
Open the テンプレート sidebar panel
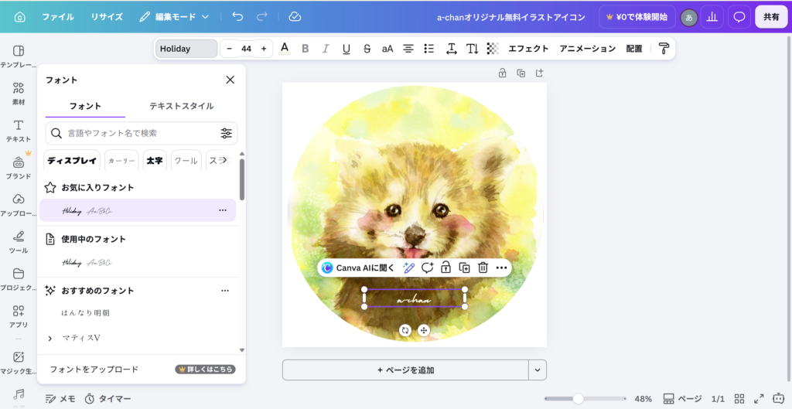(19, 56)
